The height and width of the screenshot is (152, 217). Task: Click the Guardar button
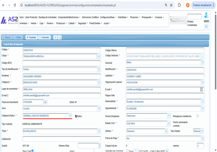coord(31,37)
